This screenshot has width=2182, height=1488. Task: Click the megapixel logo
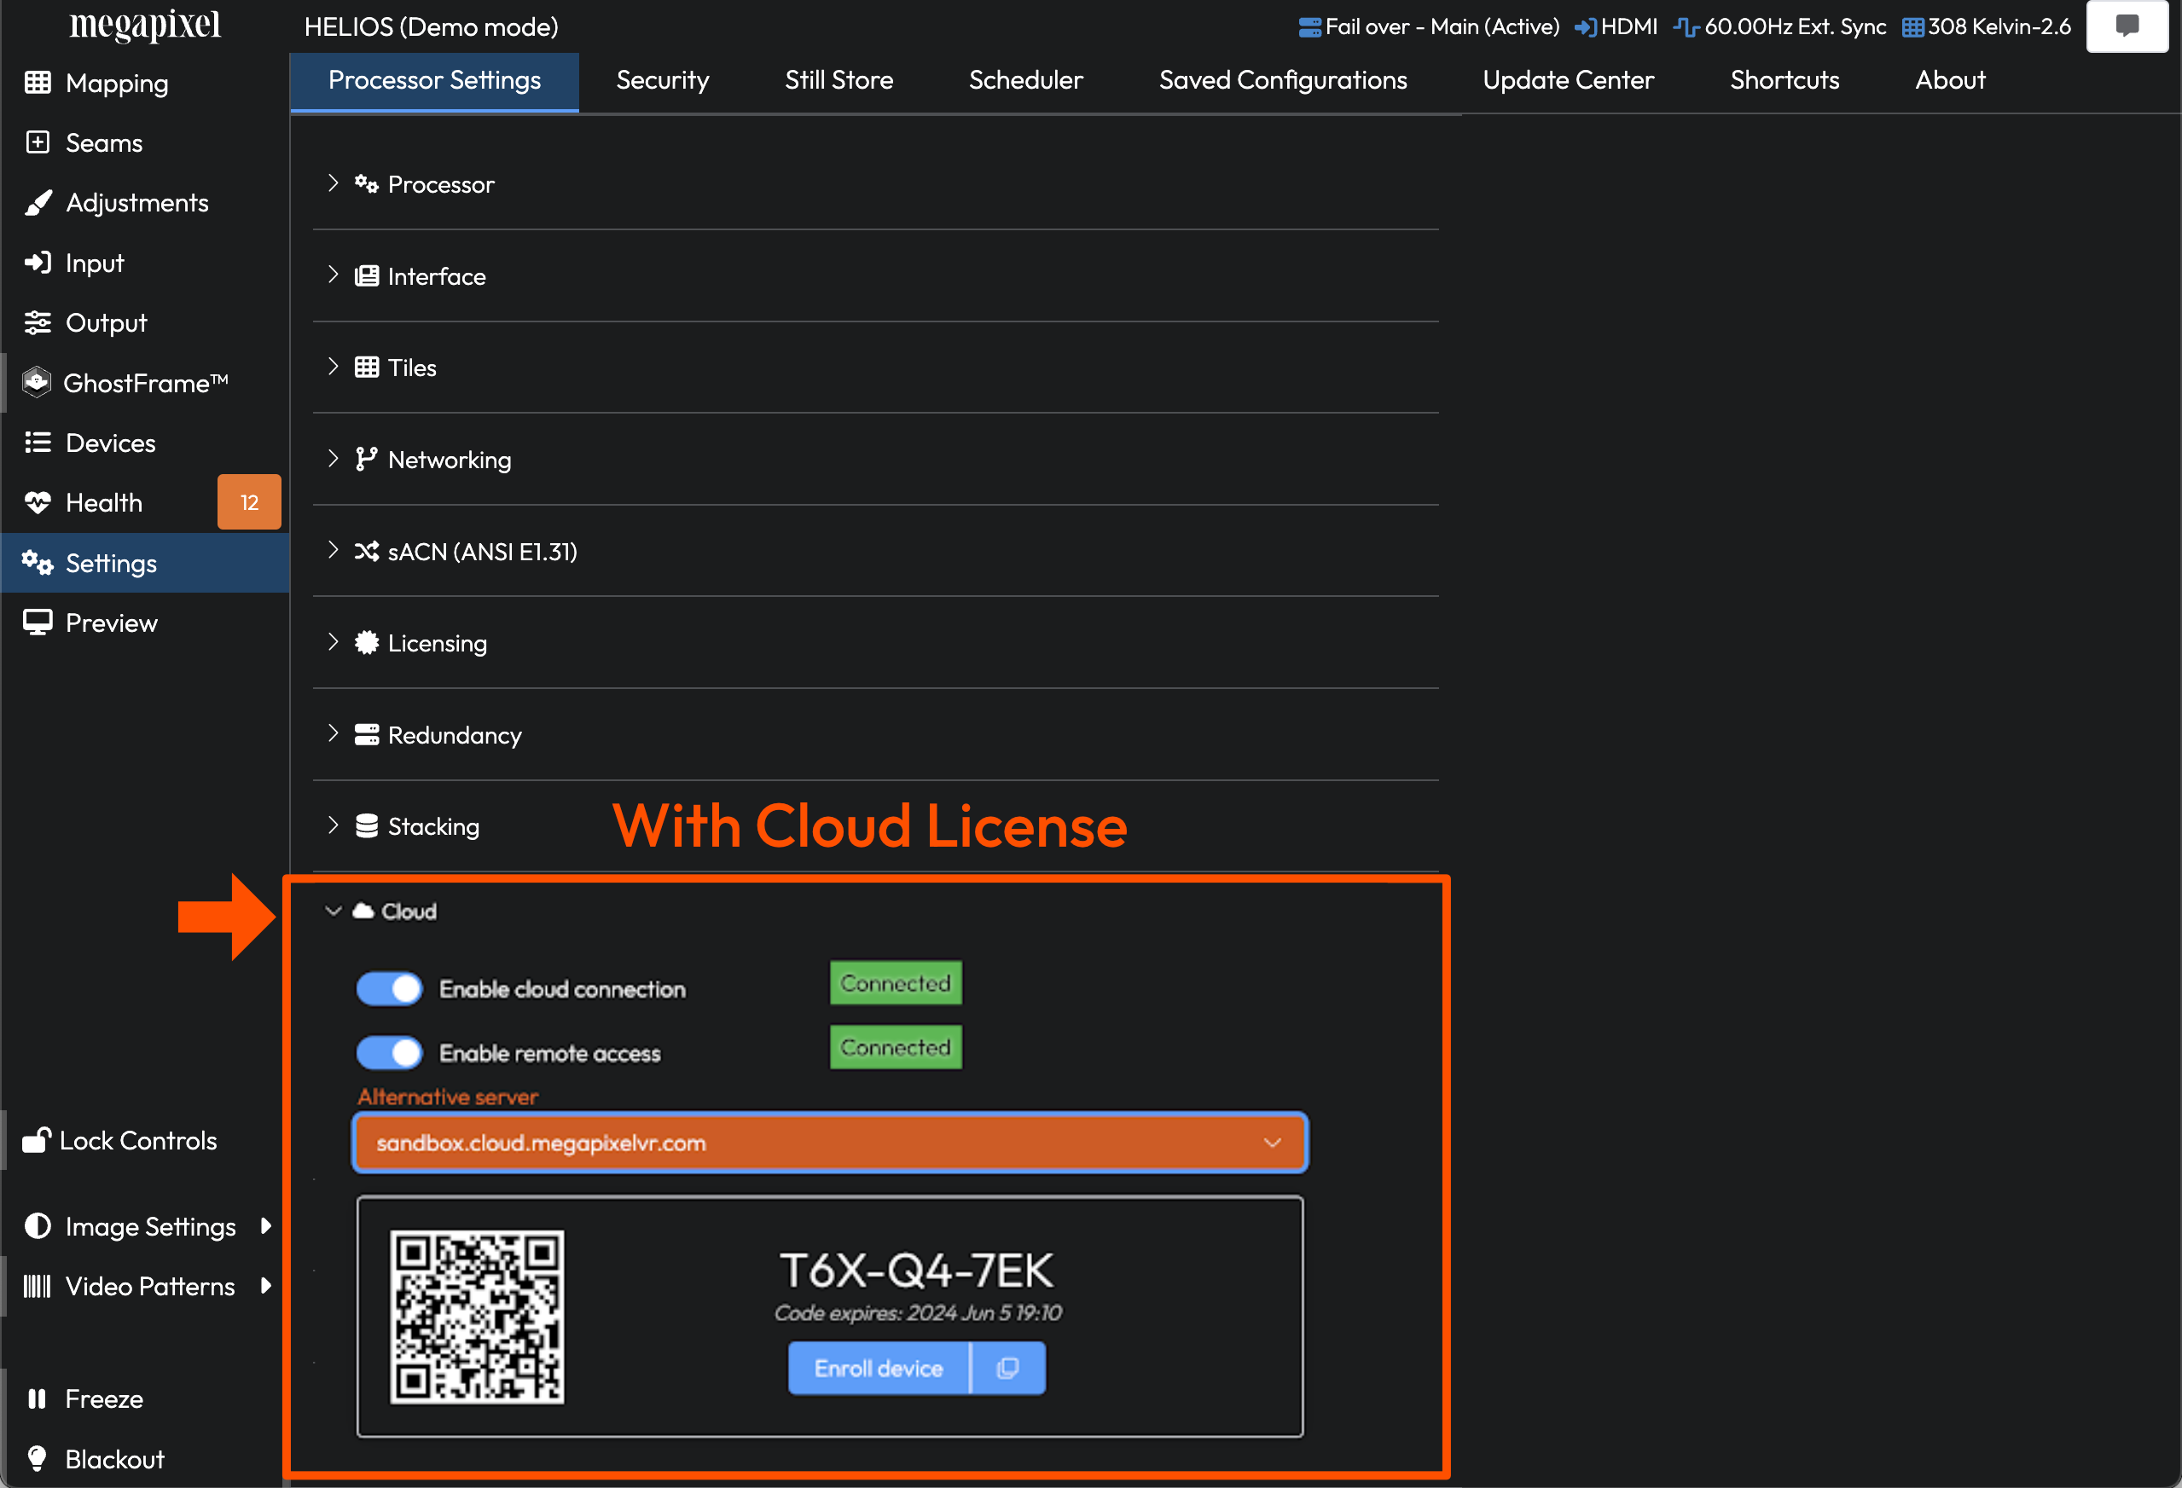[x=145, y=25]
